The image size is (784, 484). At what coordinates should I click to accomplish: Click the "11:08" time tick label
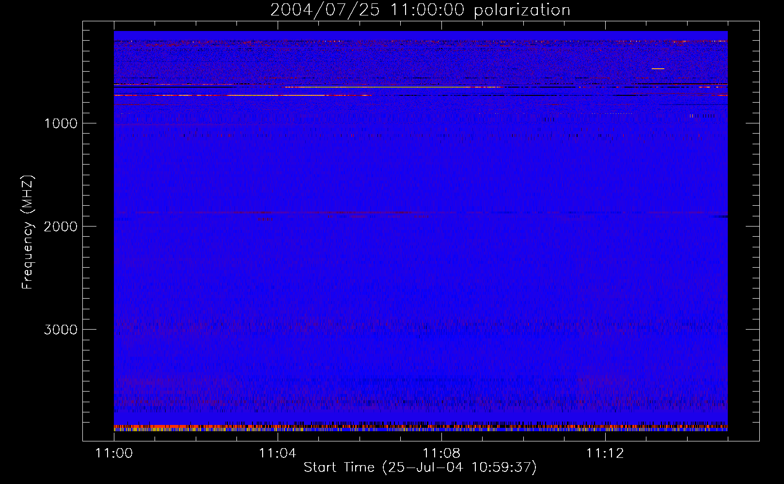point(441,454)
